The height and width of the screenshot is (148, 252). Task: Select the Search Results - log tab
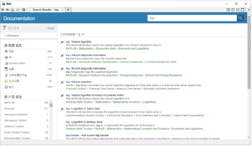45,10
